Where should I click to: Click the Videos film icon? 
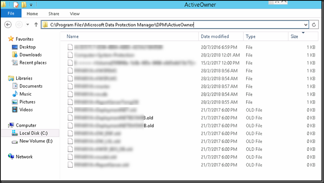pos(15,110)
